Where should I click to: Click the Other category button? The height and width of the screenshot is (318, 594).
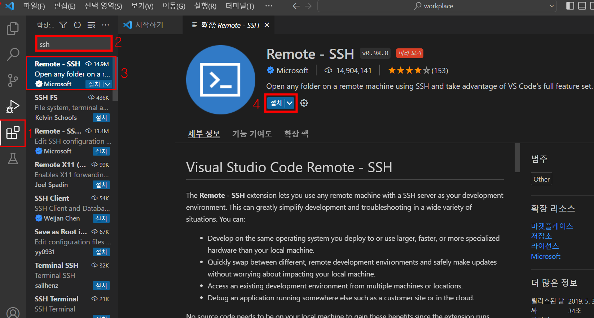coord(541,179)
